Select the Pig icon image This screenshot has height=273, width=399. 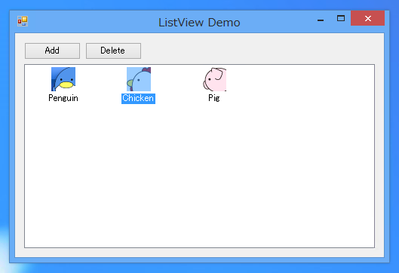[214, 79]
